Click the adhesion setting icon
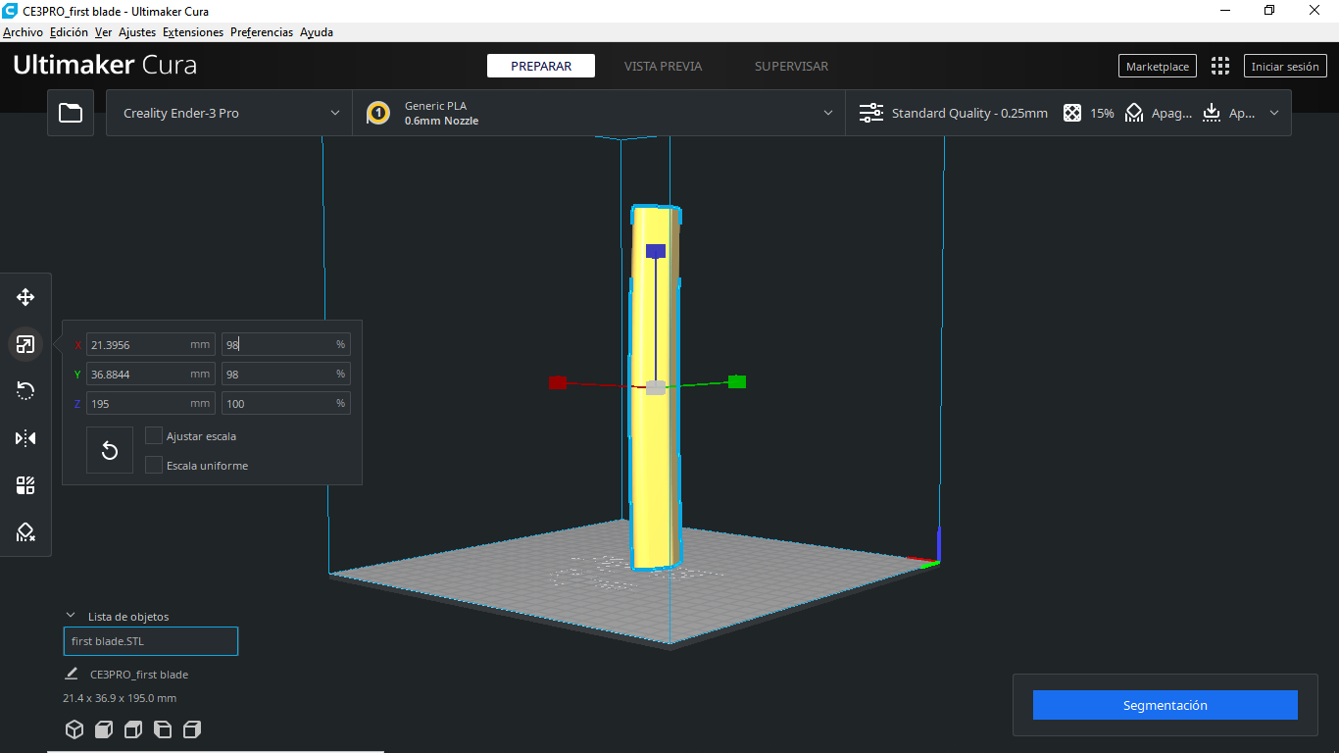Viewport: 1339px width, 753px height. [x=1212, y=113]
